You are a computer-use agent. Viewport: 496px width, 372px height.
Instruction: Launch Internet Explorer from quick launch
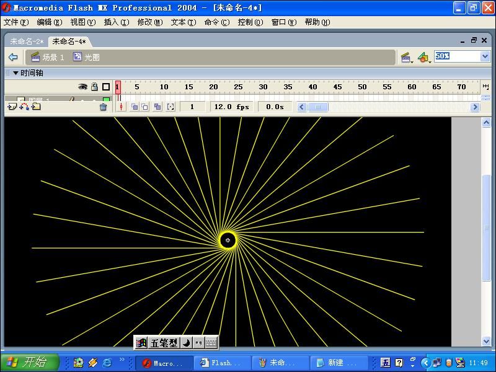click(107, 363)
